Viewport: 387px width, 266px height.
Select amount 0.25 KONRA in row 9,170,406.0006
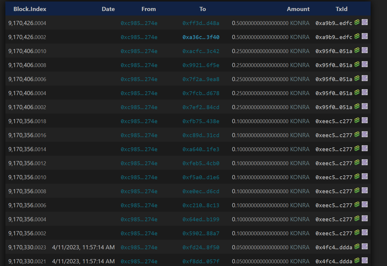[271, 79]
